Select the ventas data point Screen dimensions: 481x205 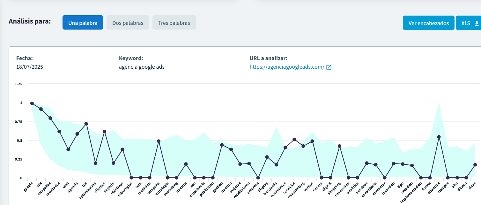tap(312, 141)
